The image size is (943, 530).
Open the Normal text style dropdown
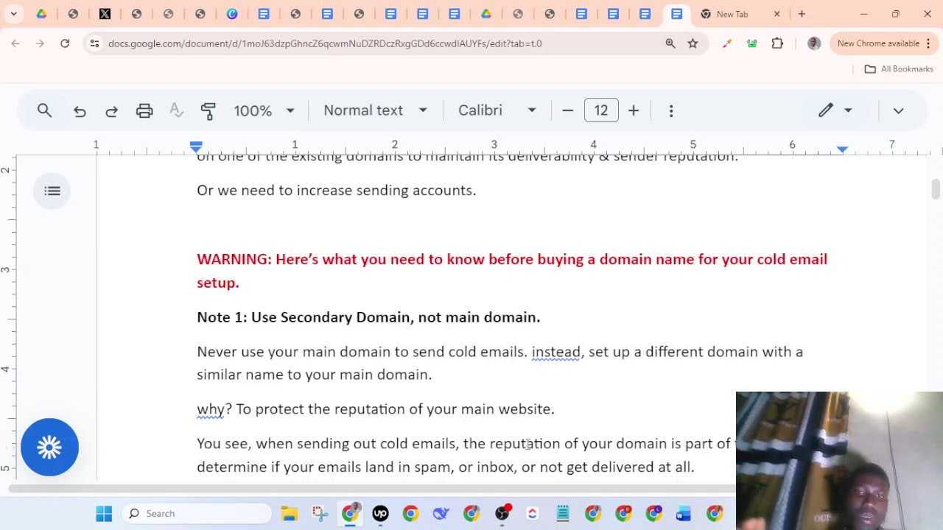point(375,110)
